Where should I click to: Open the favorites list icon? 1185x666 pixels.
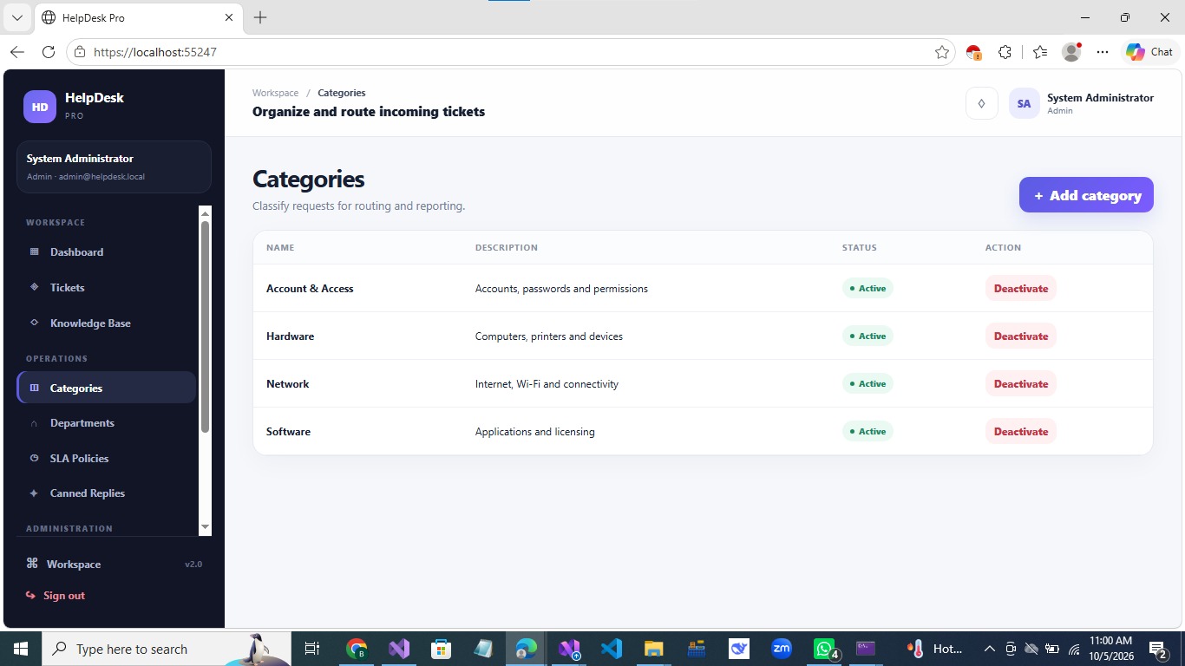tap(1040, 52)
